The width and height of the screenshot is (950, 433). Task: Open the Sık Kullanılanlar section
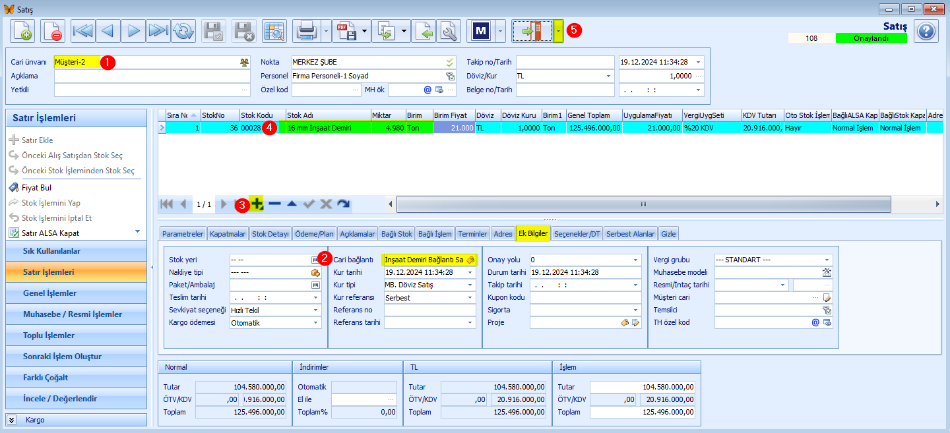tap(76, 251)
